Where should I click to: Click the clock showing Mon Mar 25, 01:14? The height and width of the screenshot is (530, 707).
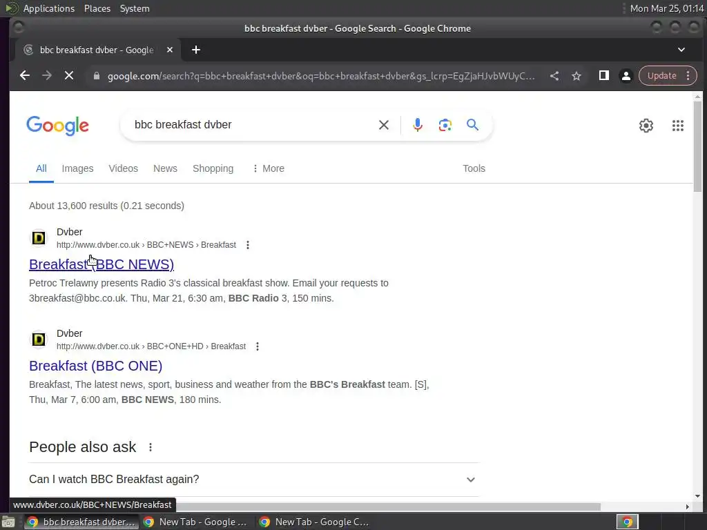(667, 8)
